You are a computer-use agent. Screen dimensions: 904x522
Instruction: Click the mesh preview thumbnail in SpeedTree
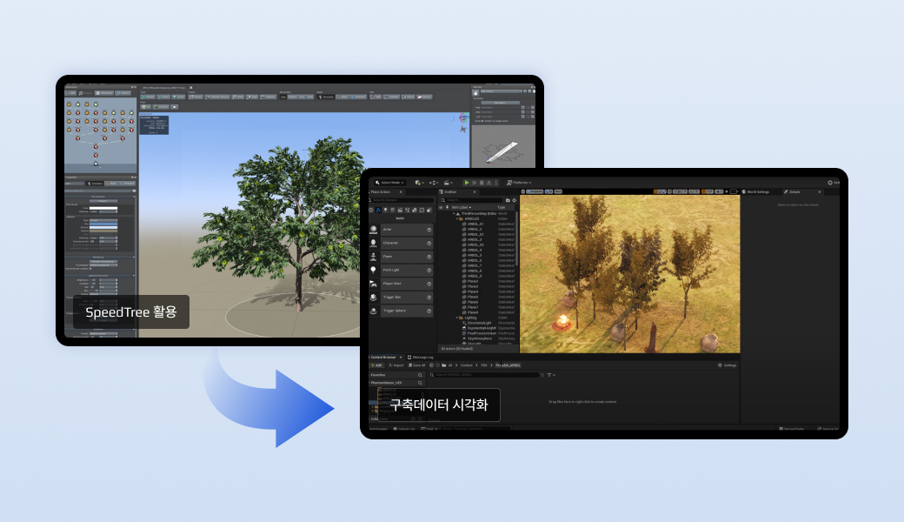point(503,146)
